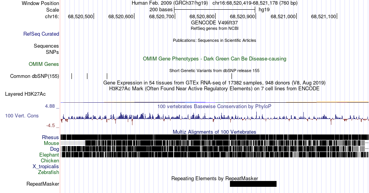Click the OMIM Gene Phenotypes track title

[x=214, y=59]
